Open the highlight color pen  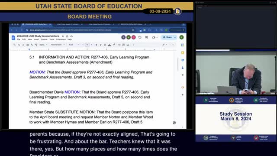[114, 45]
